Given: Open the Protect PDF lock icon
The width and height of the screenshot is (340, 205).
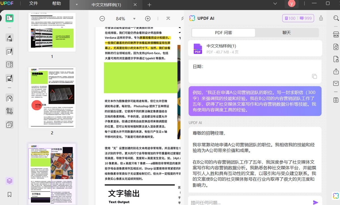Looking at the screenshot, I should pos(336,59).
